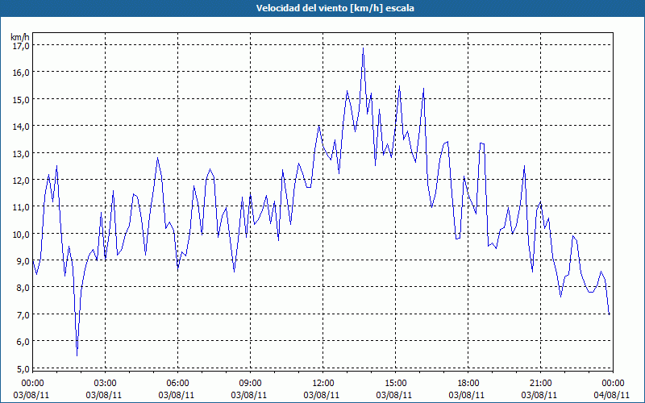Click the 15:00 time label
645x403 pixels.
395,383
